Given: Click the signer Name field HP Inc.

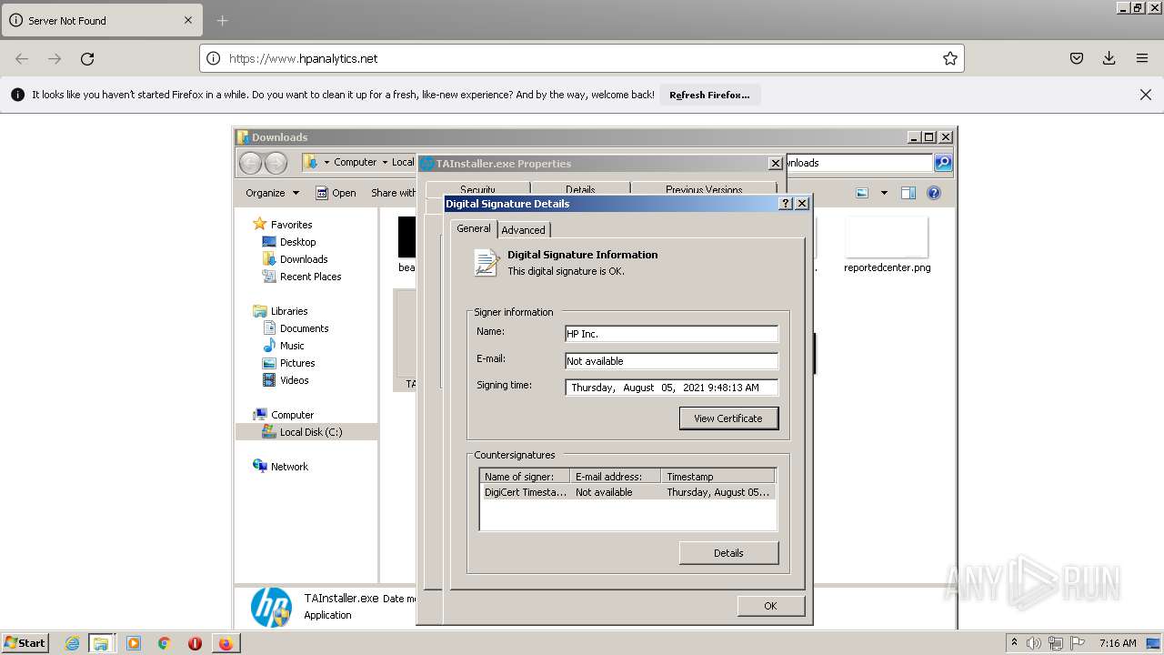Looking at the screenshot, I should (671, 334).
